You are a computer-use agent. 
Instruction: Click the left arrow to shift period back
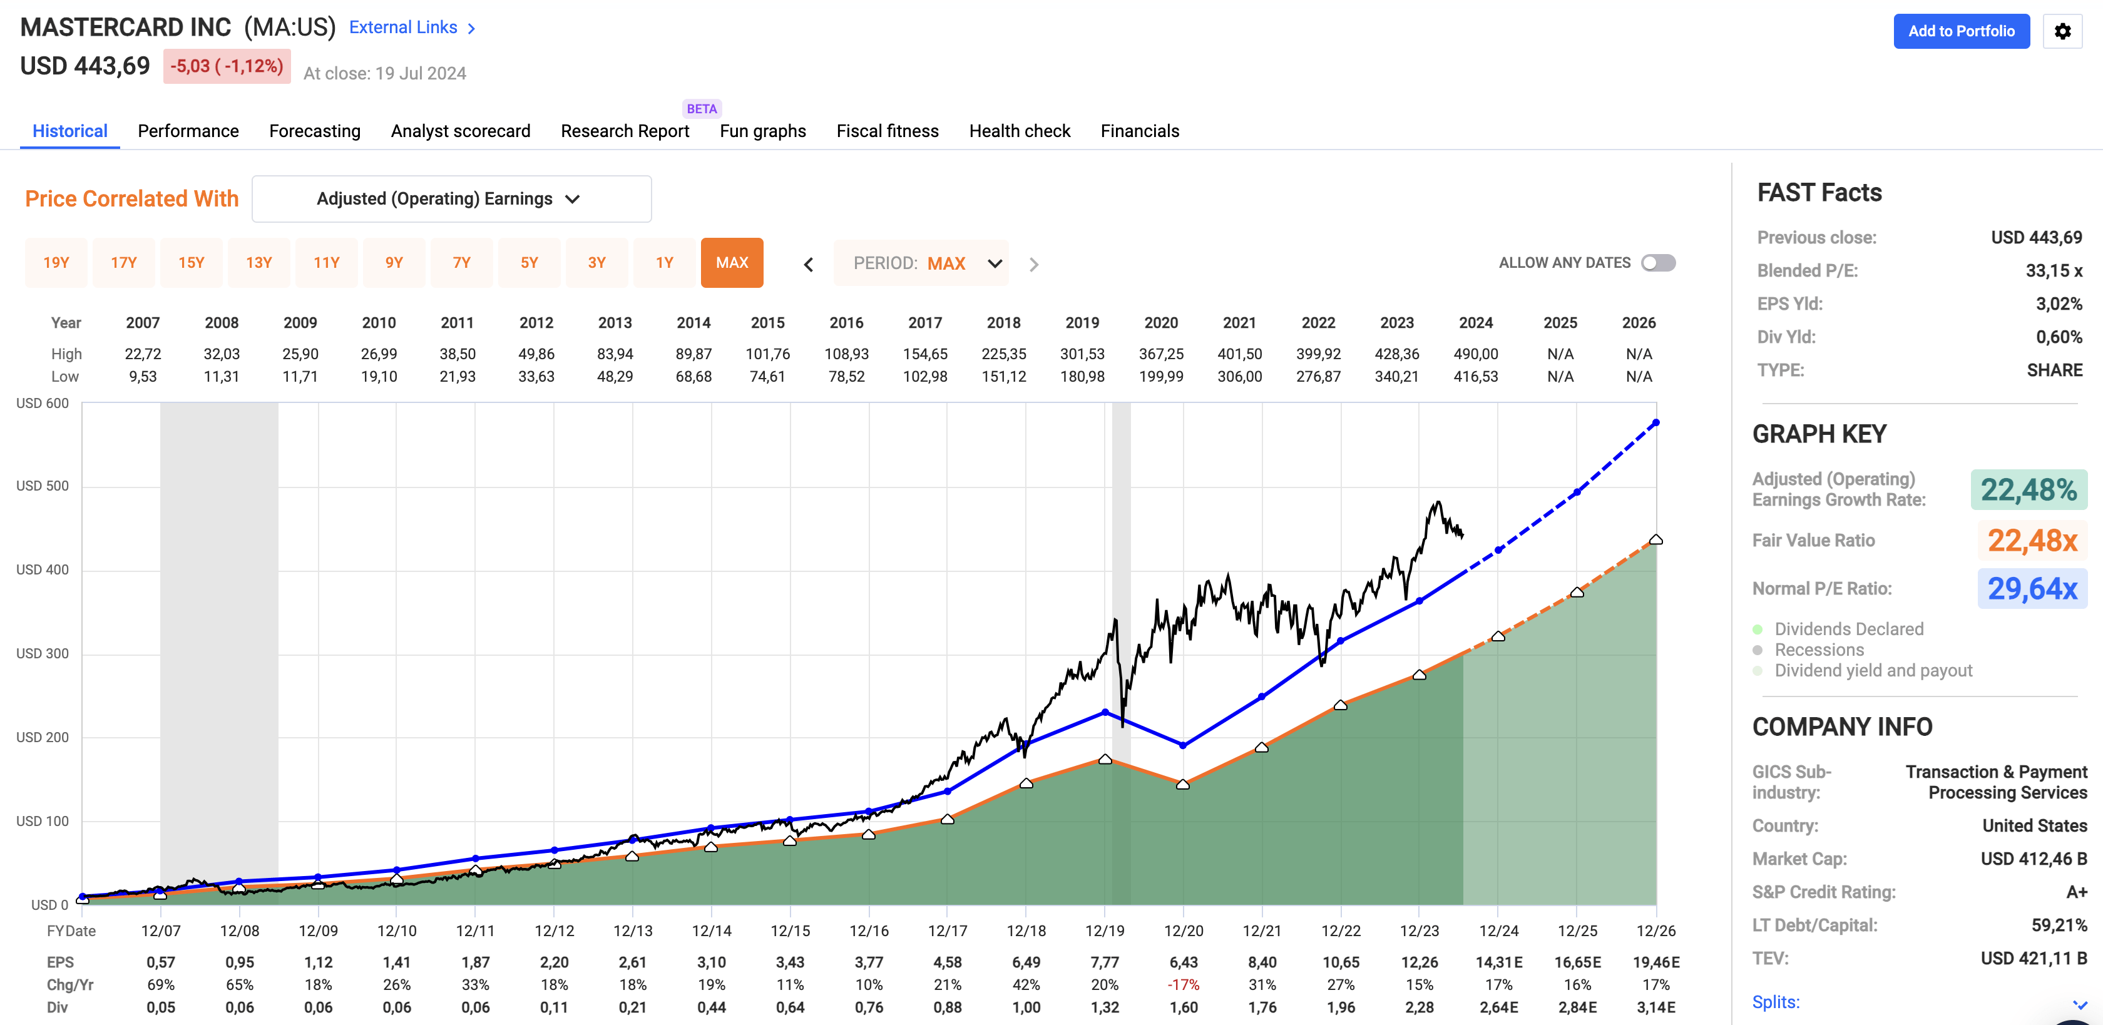tap(808, 263)
